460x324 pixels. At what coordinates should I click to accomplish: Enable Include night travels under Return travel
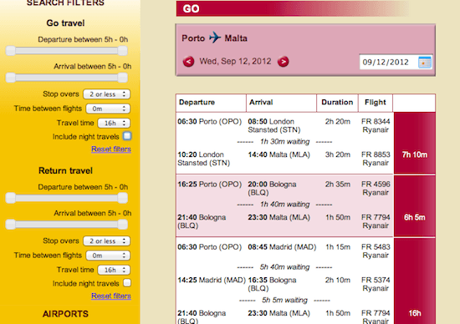pos(127,283)
